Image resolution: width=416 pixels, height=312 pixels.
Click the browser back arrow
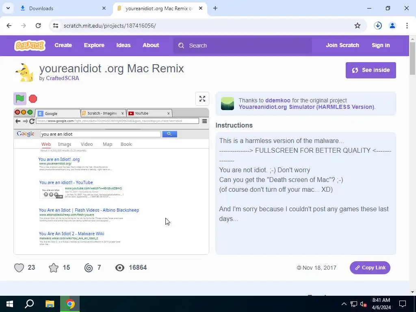(x=9, y=26)
